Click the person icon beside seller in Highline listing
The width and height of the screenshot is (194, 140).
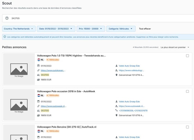116,66
